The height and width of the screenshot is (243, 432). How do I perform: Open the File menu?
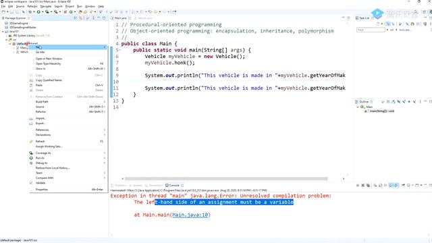[3, 6]
